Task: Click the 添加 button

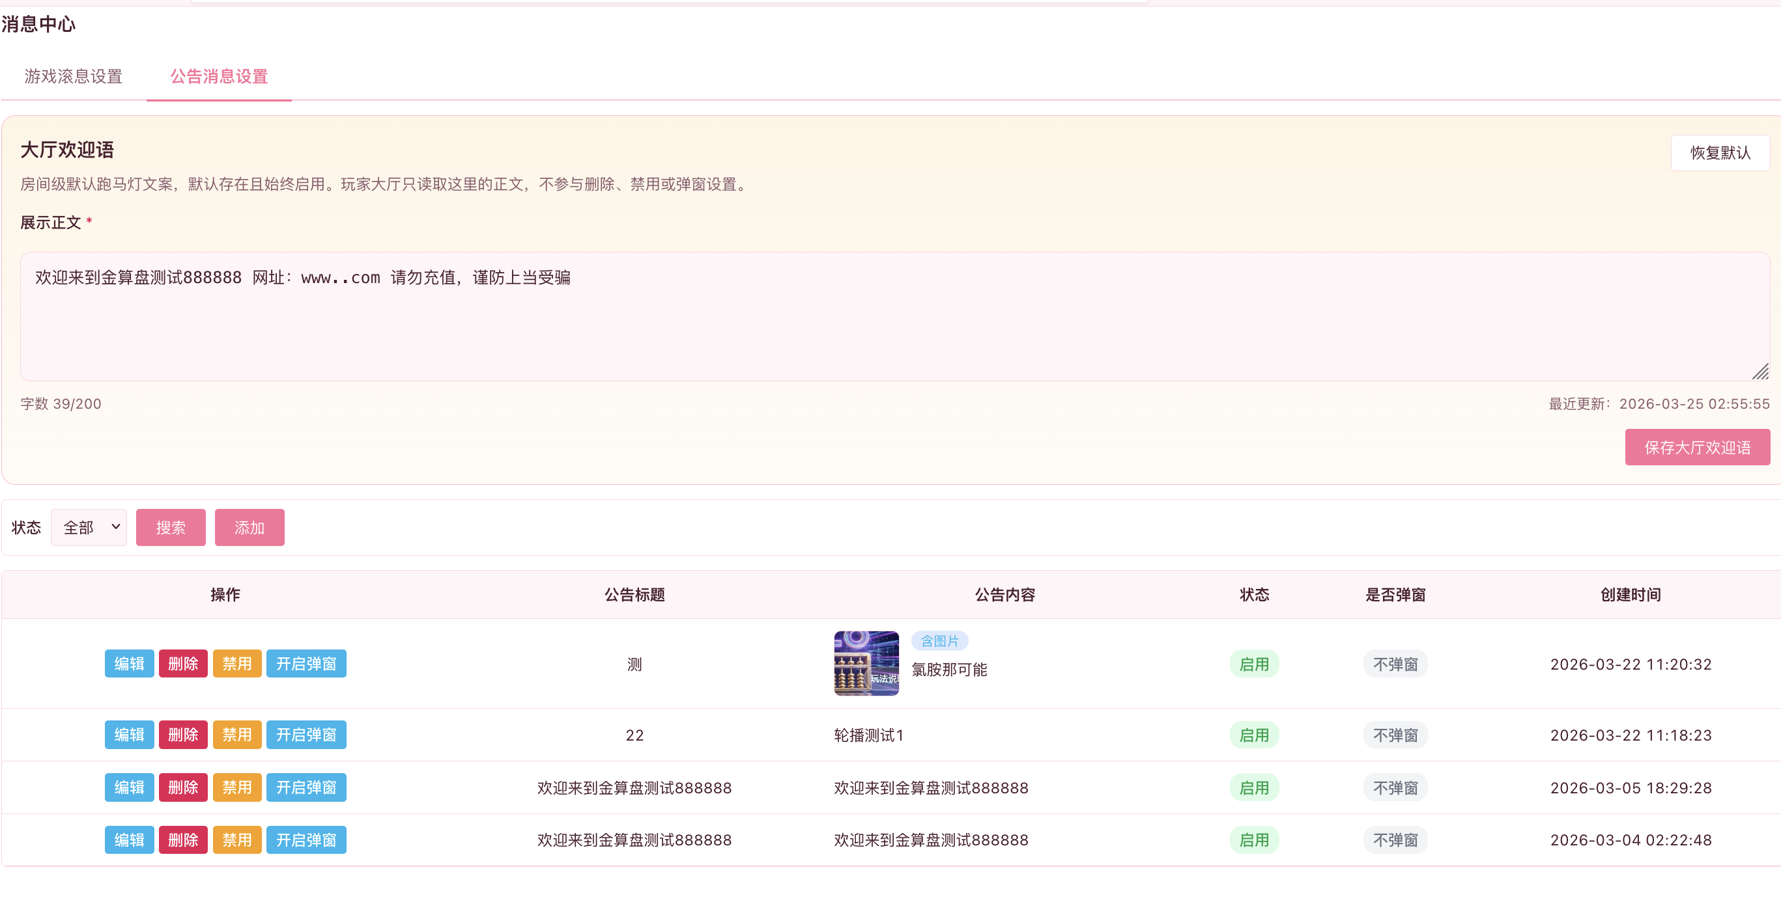Action: tap(249, 528)
